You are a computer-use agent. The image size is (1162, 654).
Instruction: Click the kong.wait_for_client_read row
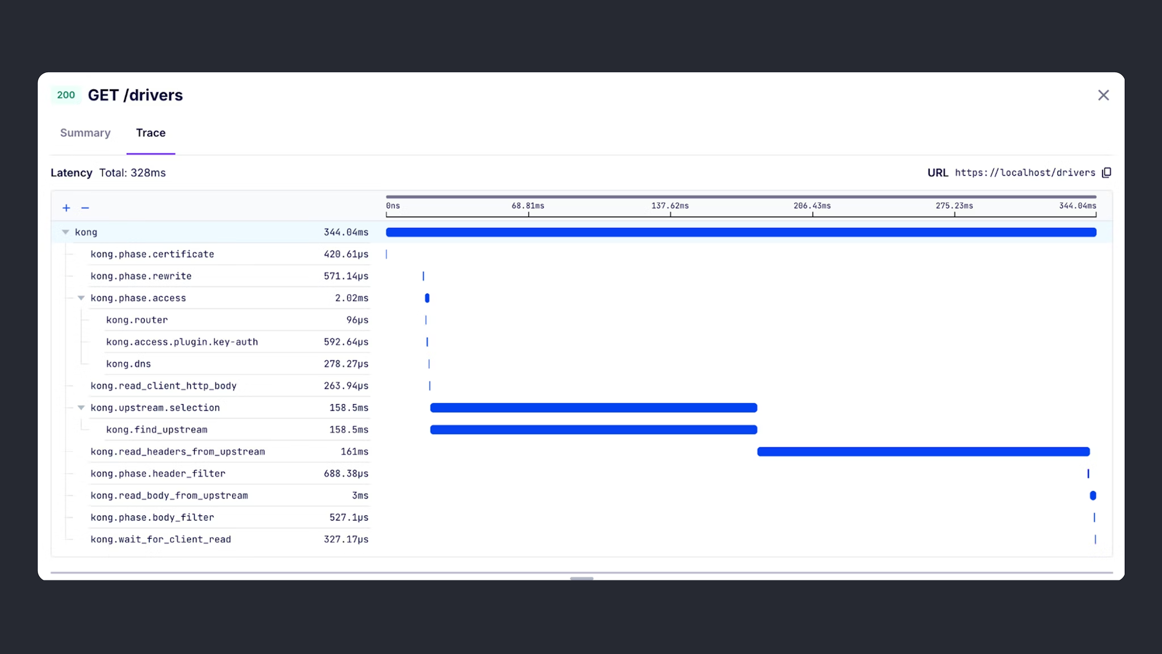click(161, 540)
